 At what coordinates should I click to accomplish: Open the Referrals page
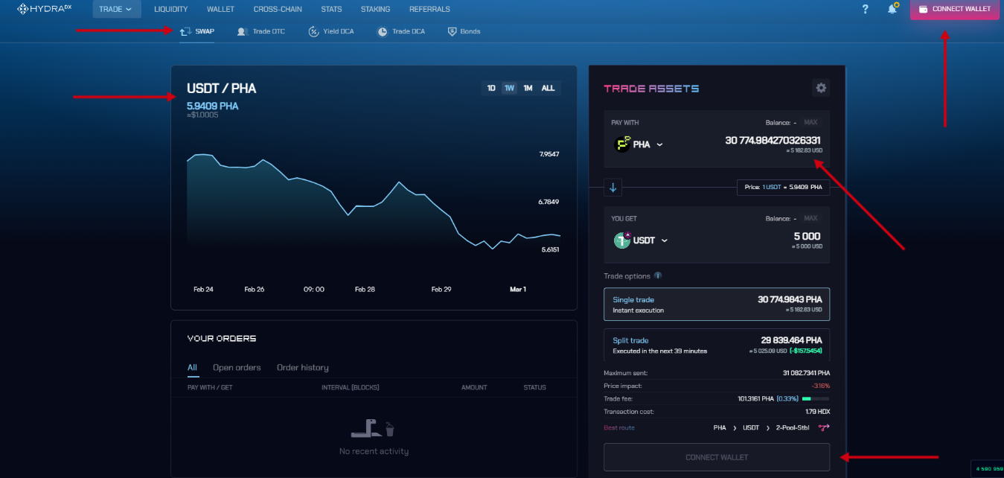[429, 9]
